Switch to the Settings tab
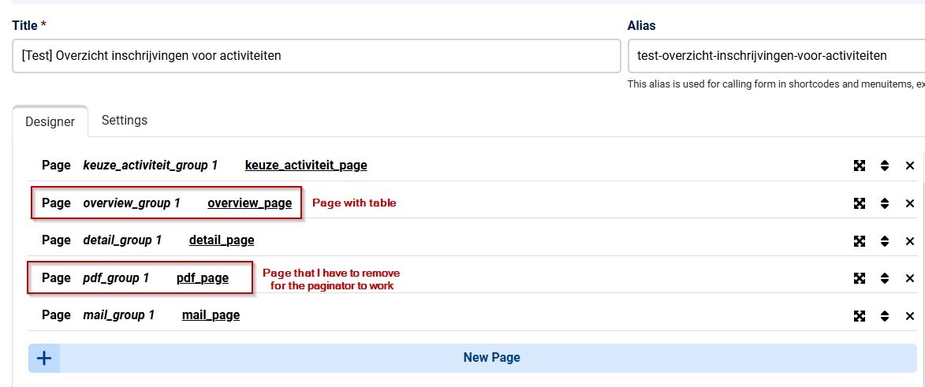 pos(125,121)
